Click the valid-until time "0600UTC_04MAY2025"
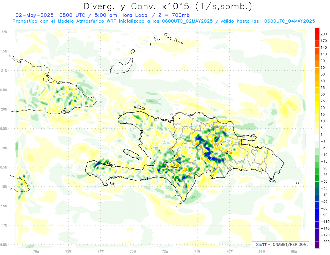The width and height of the screenshot is (330, 255). click(x=289, y=21)
